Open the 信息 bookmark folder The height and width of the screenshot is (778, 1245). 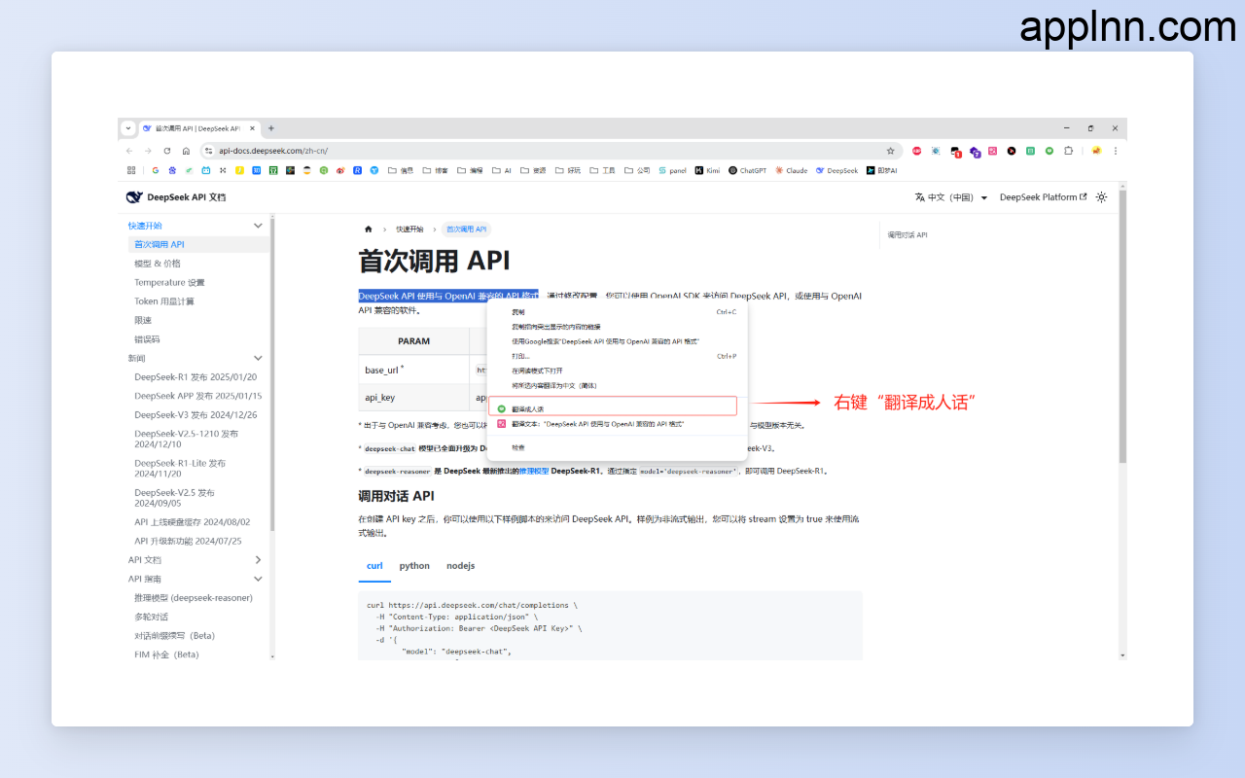coord(401,170)
